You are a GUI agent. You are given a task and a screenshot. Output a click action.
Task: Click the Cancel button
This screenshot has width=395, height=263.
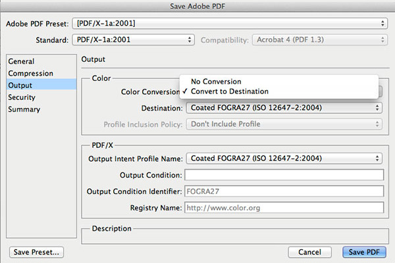309,252
